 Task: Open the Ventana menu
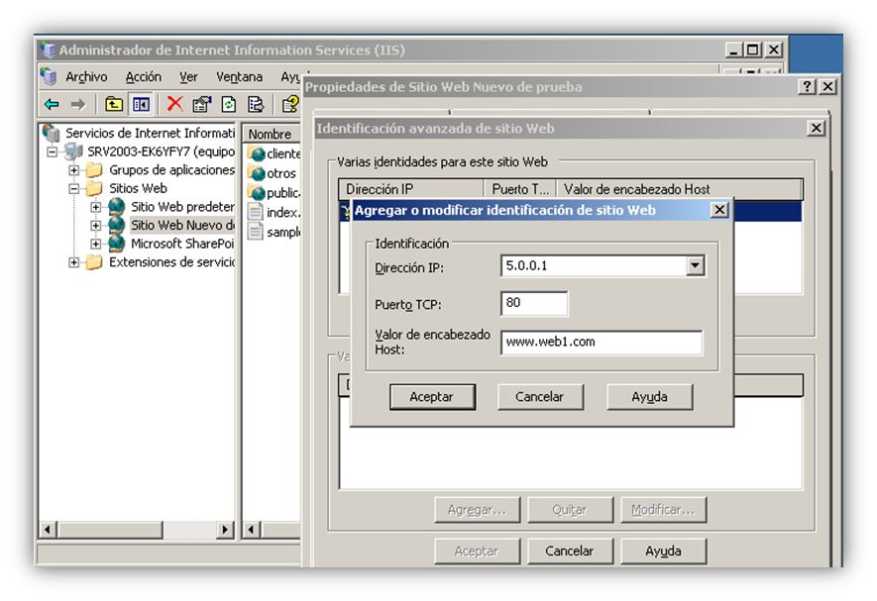tap(240, 76)
